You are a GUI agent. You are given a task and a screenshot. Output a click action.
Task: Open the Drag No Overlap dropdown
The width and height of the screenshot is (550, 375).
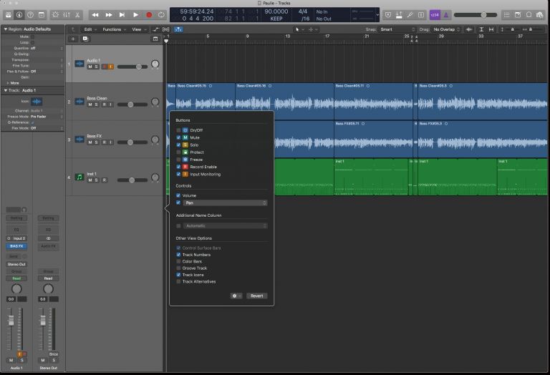click(446, 29)
